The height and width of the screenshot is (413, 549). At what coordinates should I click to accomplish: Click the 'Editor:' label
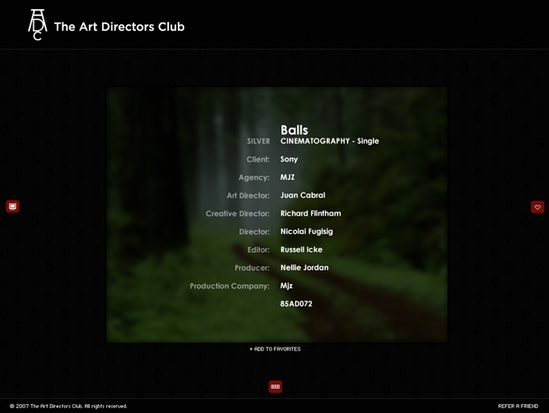[x=259, y=250]
